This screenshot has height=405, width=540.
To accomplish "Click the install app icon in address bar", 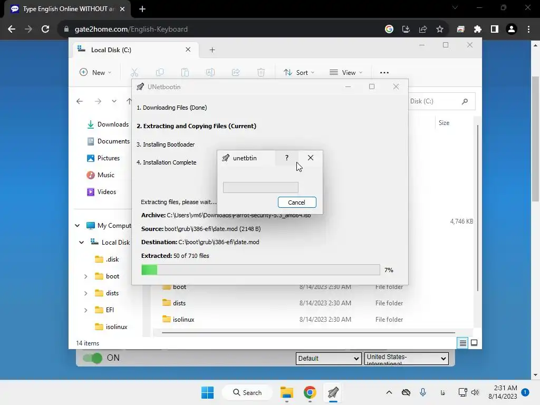I will 406,30.
